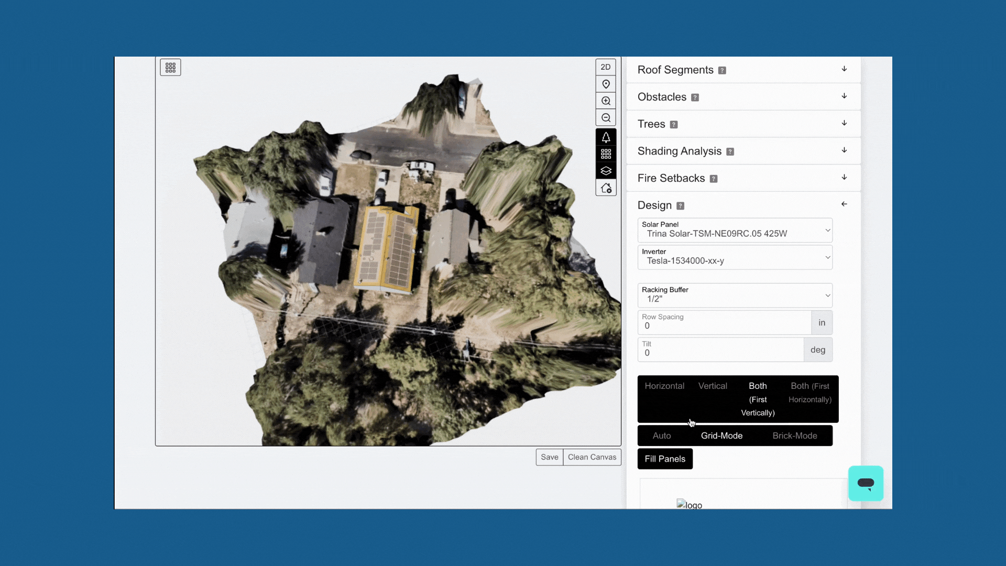This screenshot has width=1006, height=566.
Task: Open the Inverter dropdown
Action: 735,257
